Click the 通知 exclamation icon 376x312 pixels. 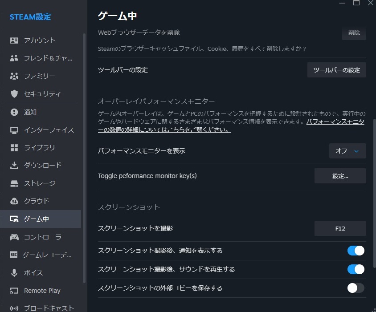14,112
